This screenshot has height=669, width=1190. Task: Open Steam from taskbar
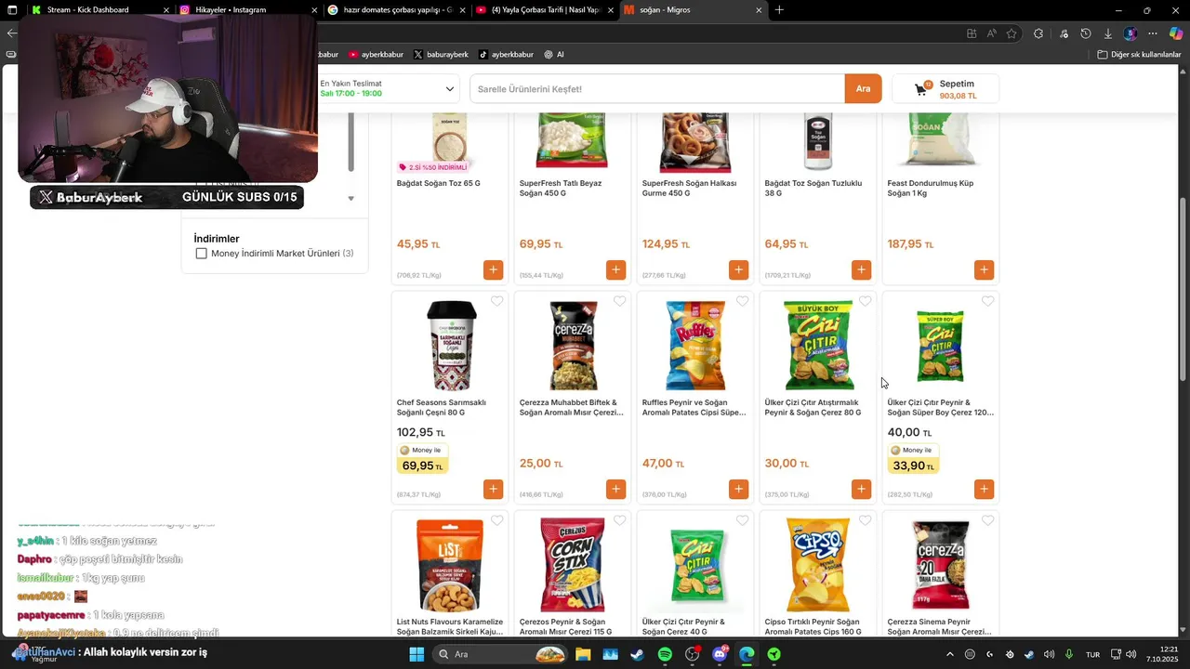tap(637, 654)
